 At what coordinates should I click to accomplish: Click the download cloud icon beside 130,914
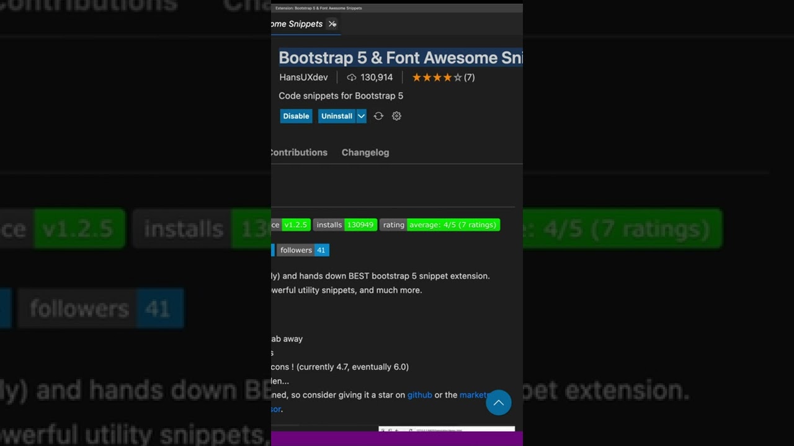352,77
